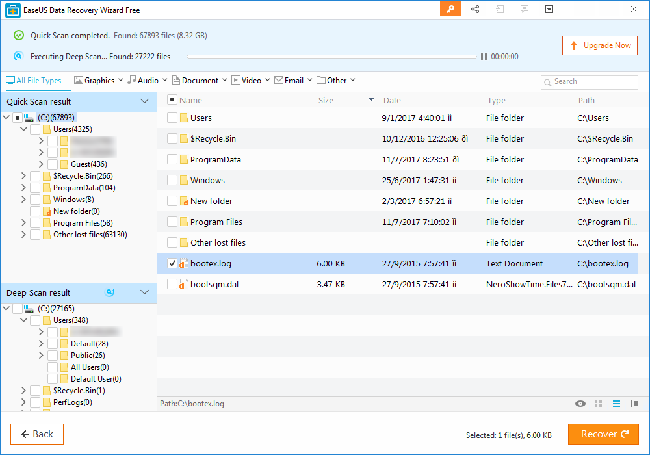Click the preview eye icon
The width and height of the screenshot is (650, 455).
580,404
